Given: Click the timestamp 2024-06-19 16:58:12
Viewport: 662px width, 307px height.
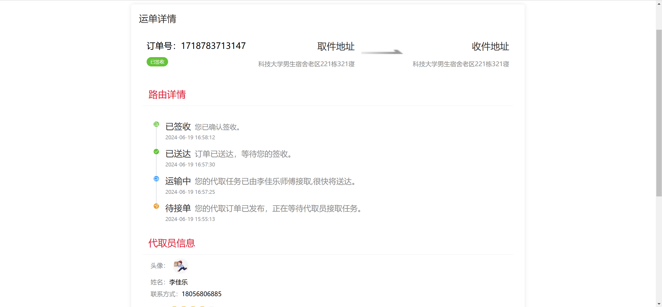Looking at the screenshot, I should tap(190, 137).
